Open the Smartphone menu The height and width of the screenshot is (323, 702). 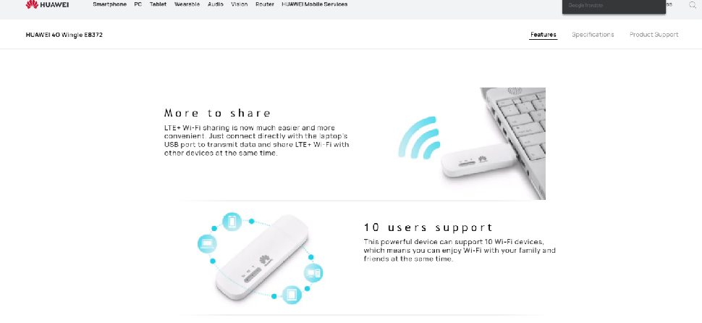pyautogui.click(x=110, y=4)
